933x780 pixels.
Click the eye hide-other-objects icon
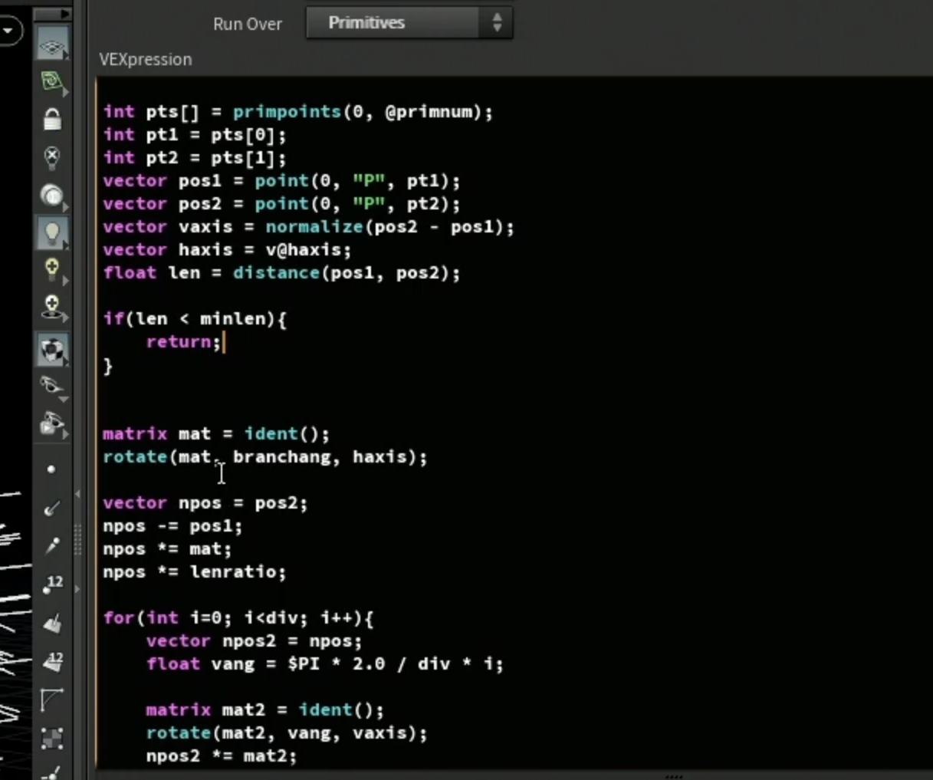pos(52,387)
